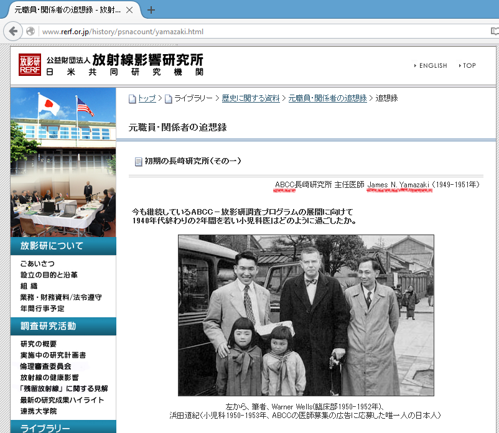Open 最新の研究成果ハイライト sidebar item
Screen dimensions: 499x433
coord(62,400)
